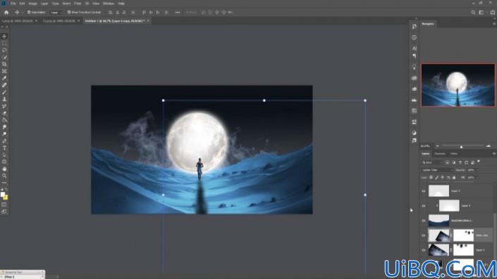Hide the Layer 5 visibility eye

tap(424, 191)
